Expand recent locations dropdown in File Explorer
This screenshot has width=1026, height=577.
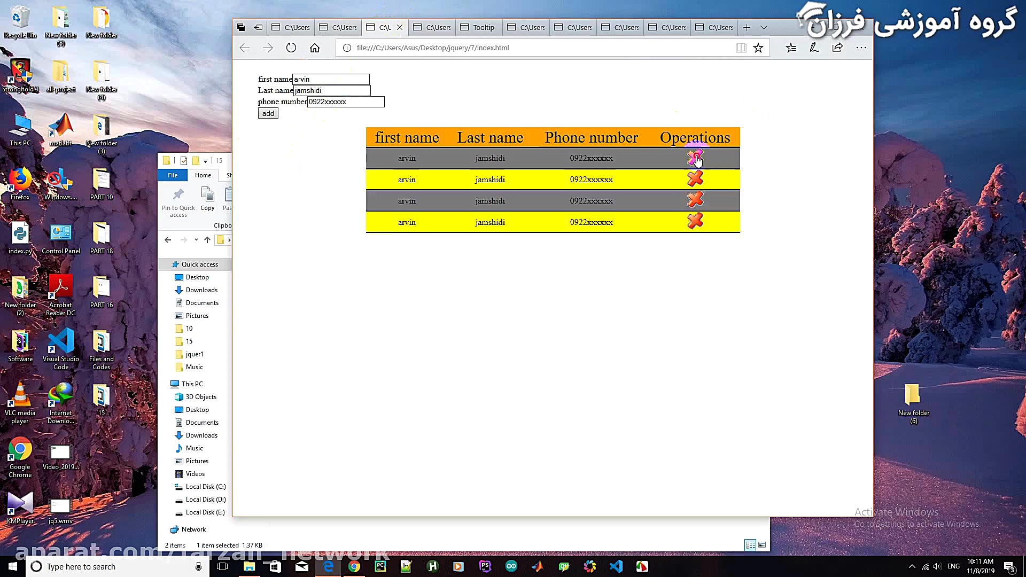pyautogui.click(x=196, y=240)
